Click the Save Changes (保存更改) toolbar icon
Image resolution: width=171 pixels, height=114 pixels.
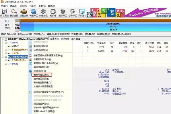[4, 13]
